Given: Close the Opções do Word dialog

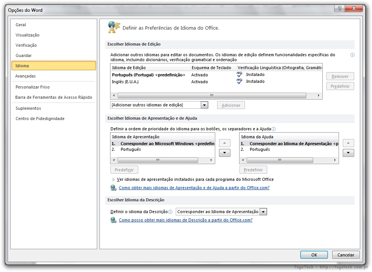Looking at the screenshot, I should (x=354, y=8).
